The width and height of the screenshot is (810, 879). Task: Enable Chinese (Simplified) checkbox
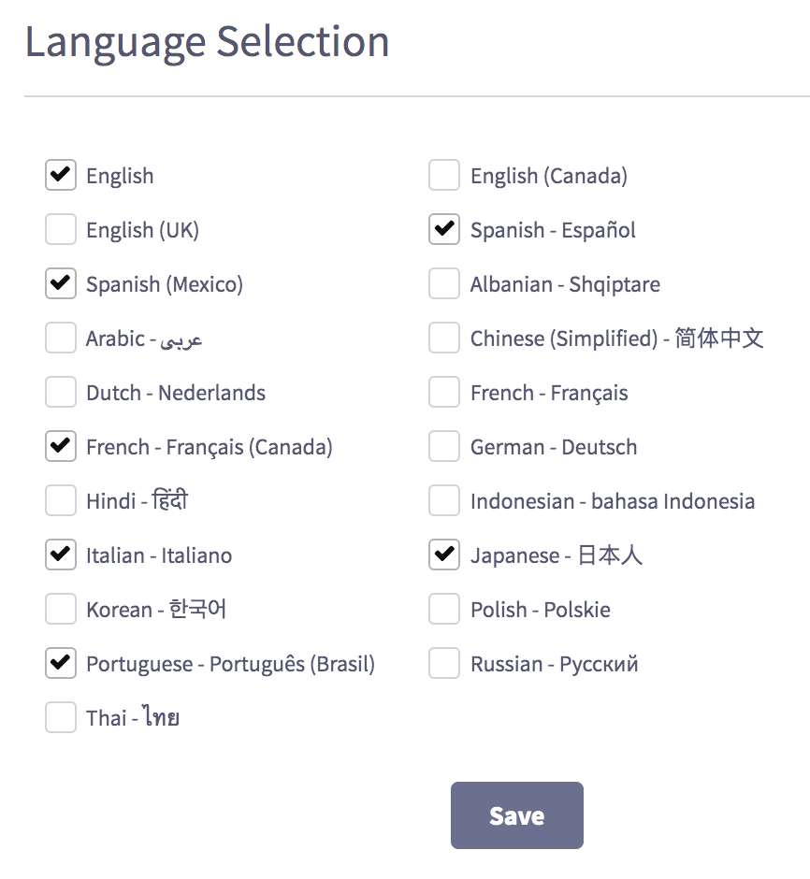click(x=444, y=338)
